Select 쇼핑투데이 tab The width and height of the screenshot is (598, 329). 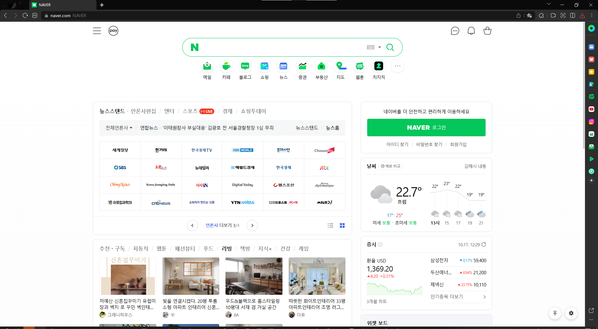[x=253, y=111]
